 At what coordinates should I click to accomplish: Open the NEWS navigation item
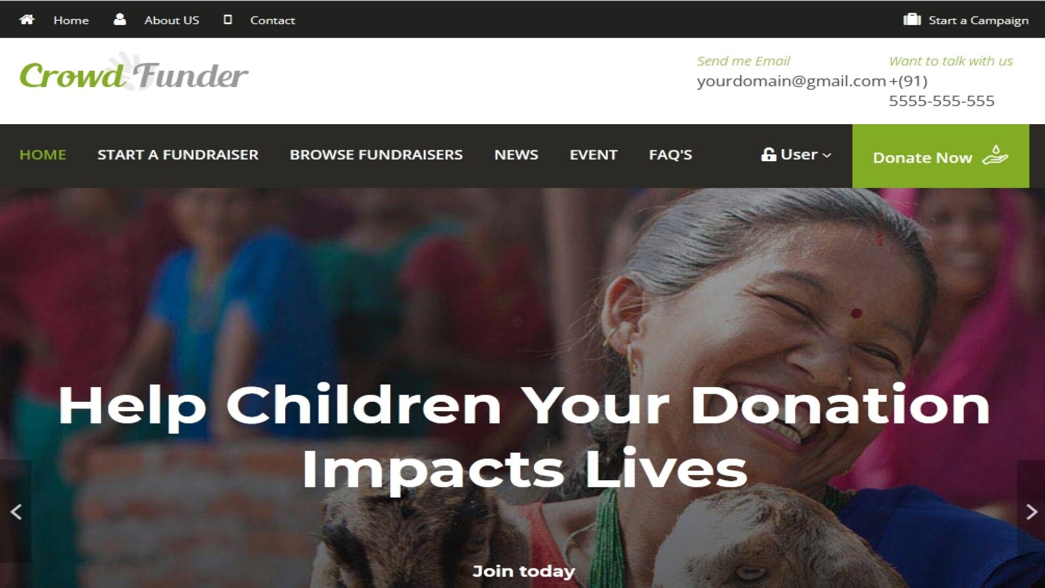516,155
